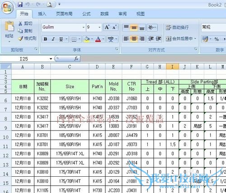
Task: Switch to the 插入 tab
Action: (42, 14)
